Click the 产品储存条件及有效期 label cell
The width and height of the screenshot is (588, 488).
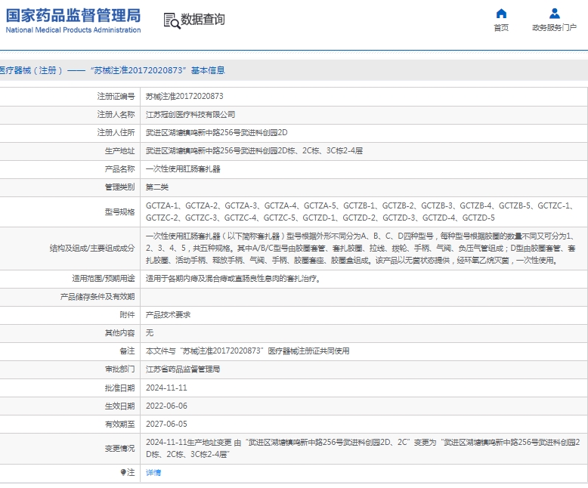point(70,297)
